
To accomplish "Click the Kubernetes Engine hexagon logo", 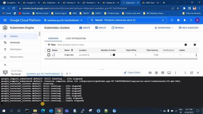I will coord(5,28).
